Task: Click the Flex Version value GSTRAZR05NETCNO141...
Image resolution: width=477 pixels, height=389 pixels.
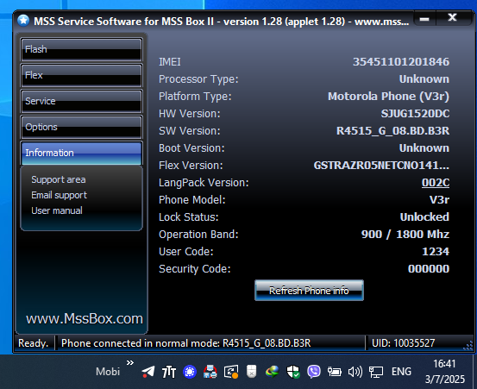Action: (381, 166)
